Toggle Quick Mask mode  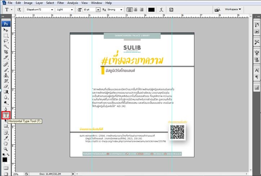(x=6, y=168)
